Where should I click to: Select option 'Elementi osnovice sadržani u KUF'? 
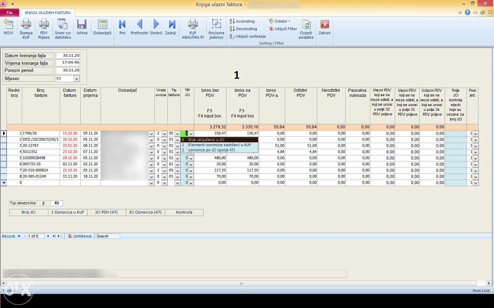point(220,145)
